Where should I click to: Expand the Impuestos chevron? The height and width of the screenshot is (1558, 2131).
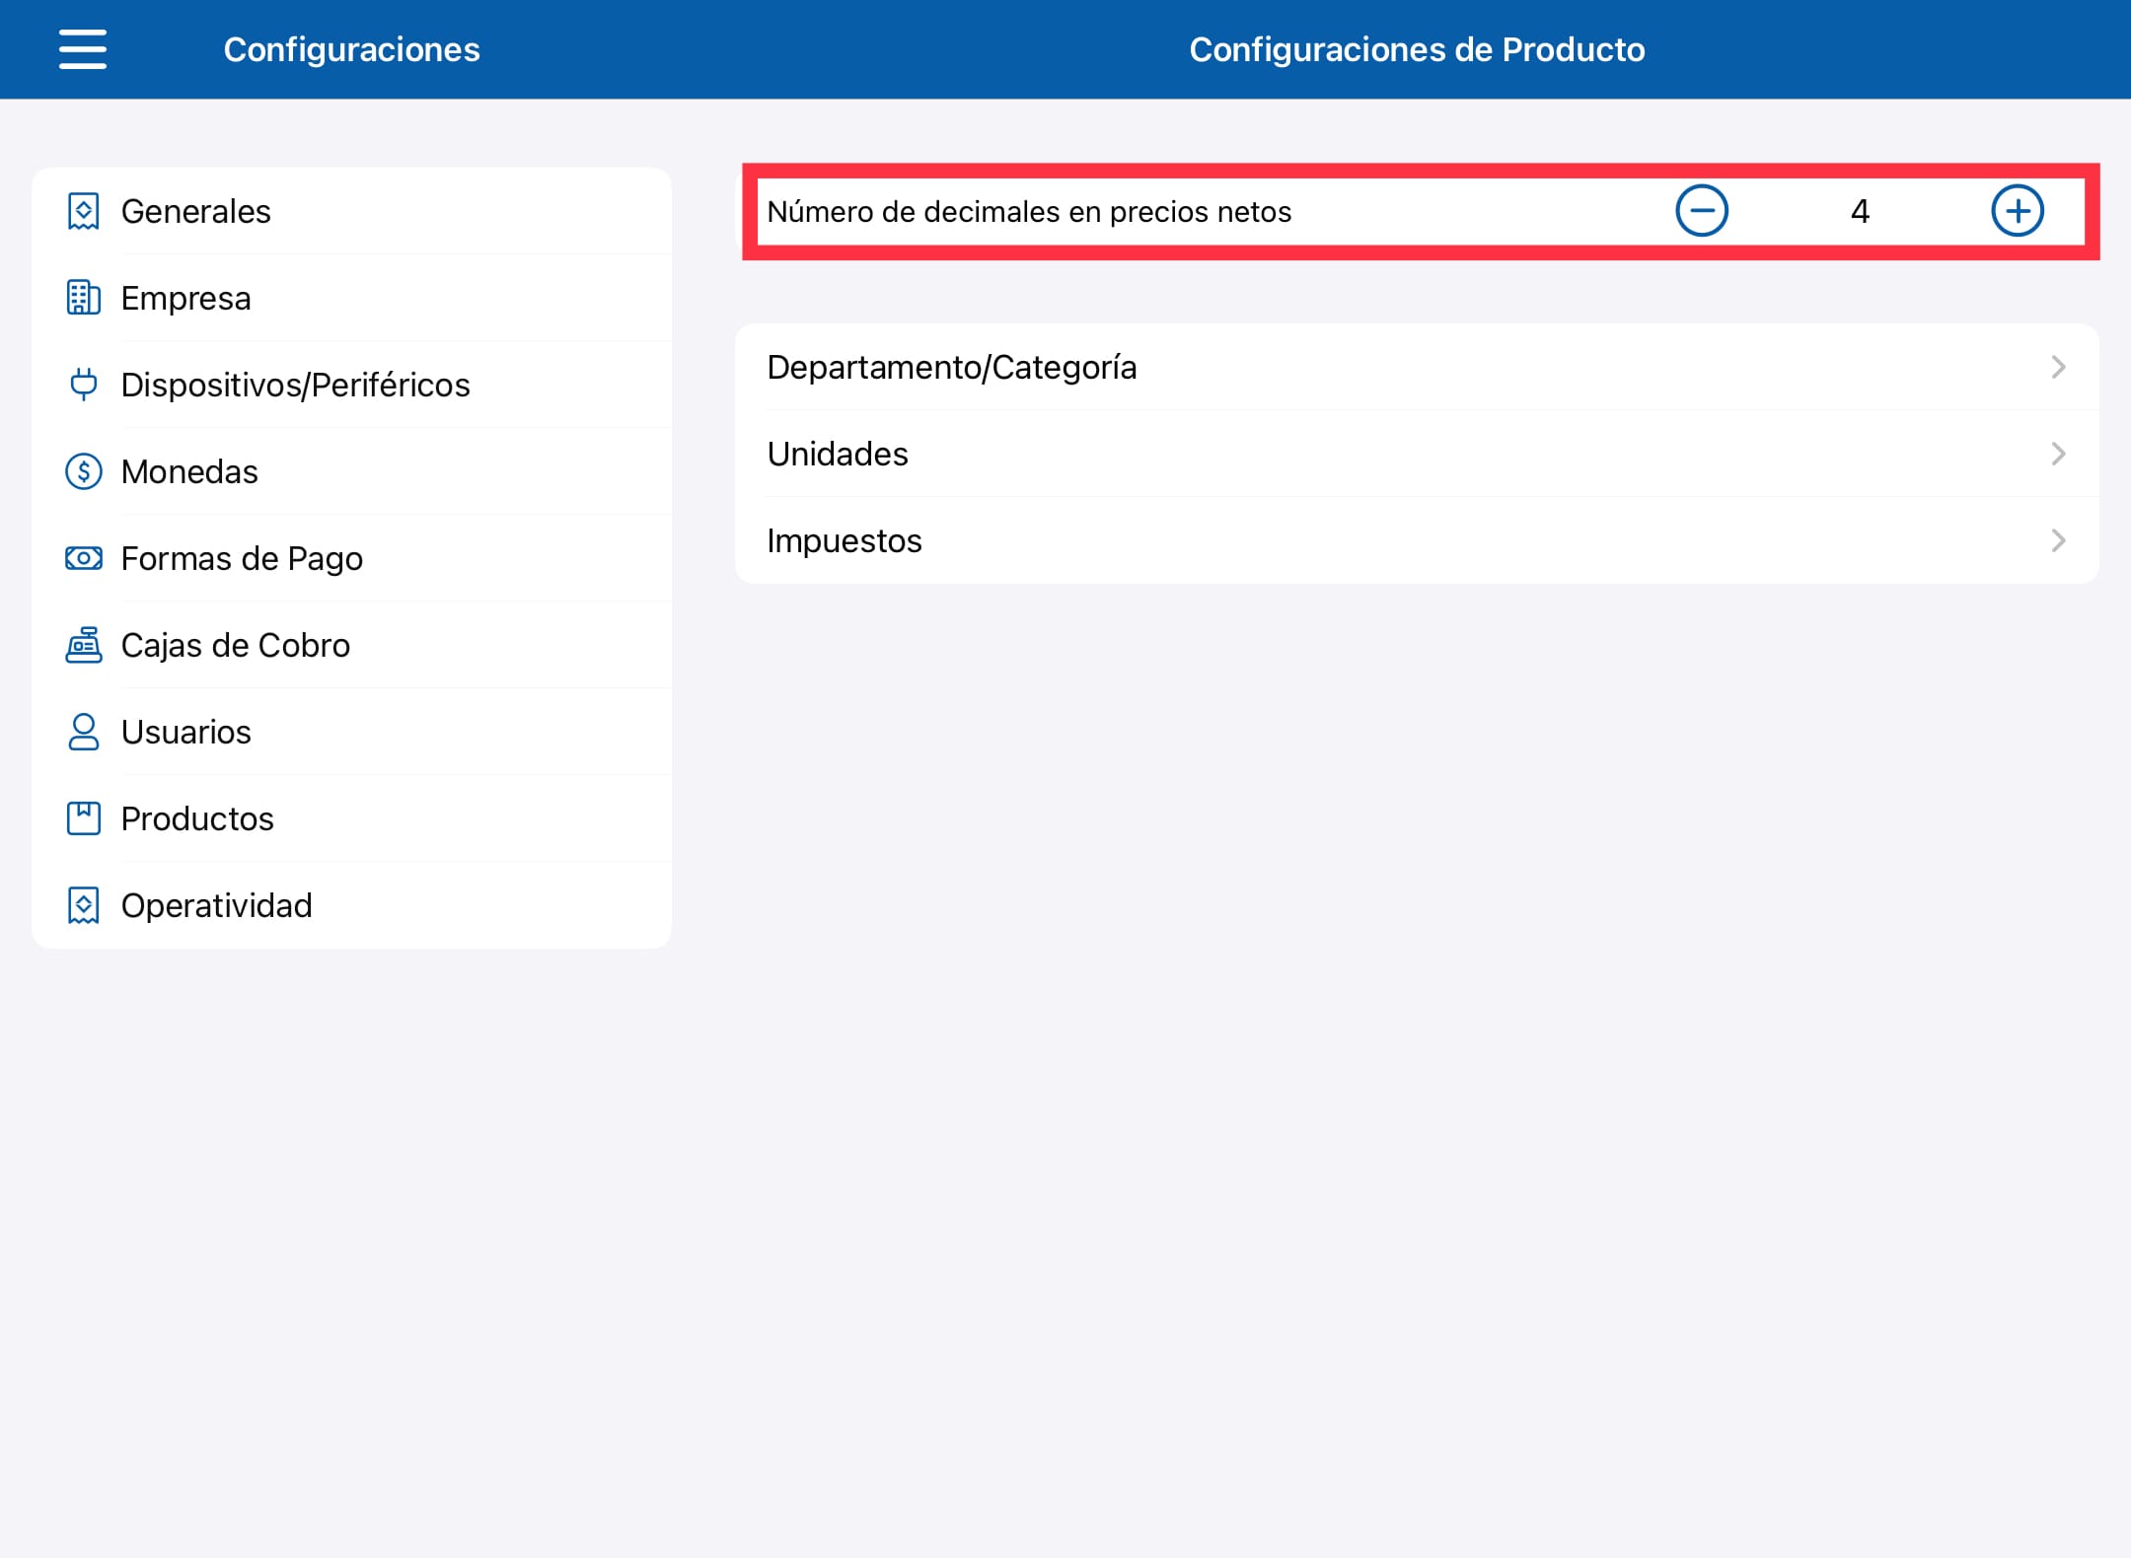(x=2058, y=540)
